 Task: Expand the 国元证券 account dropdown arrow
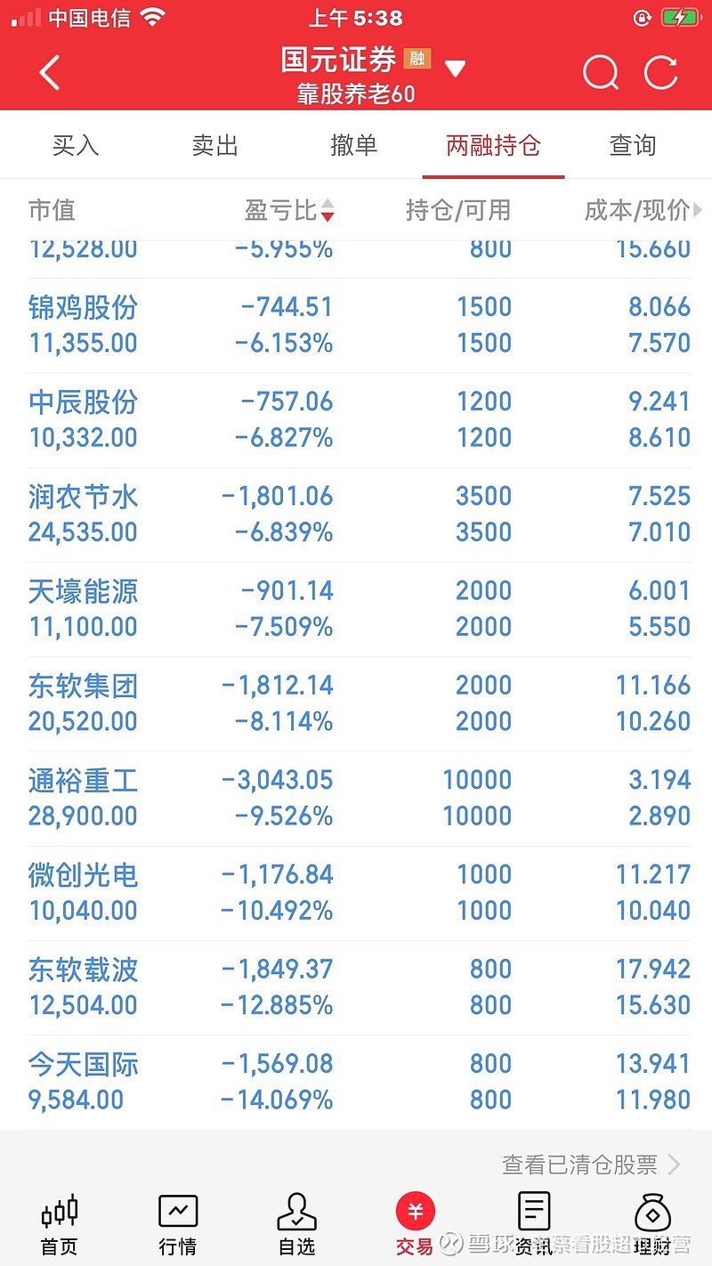tap(455, 69)
